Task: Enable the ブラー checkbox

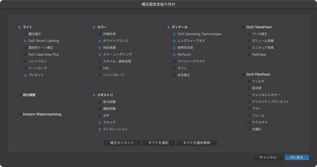Action: [x=249, y=109]
